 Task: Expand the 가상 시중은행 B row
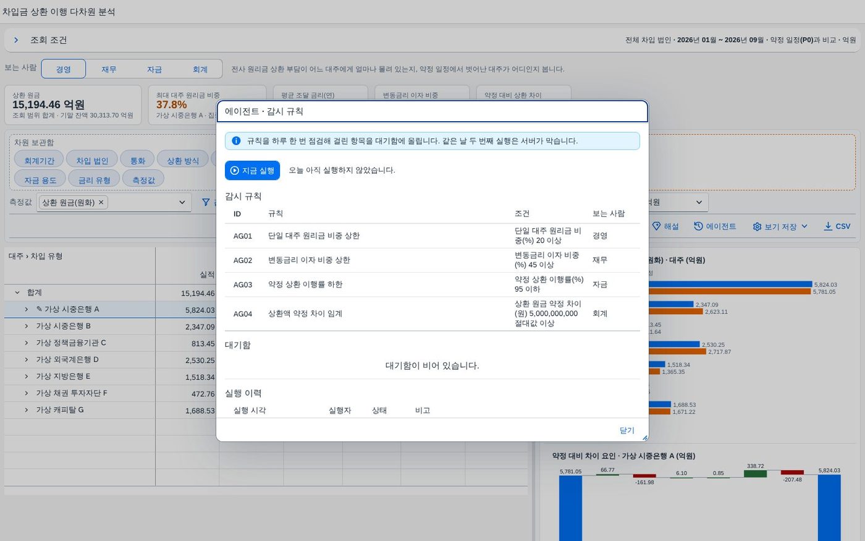27,326
